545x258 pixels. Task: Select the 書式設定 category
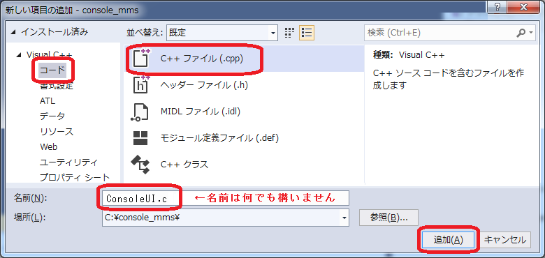(x=57, y=85)
